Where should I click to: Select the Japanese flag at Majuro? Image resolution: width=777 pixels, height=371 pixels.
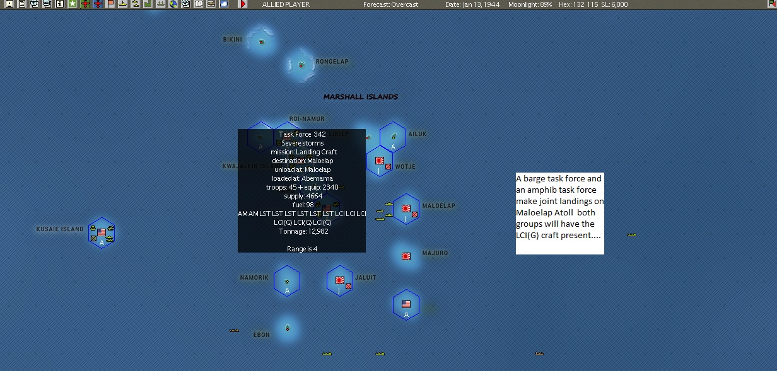(x=406, y=256)
